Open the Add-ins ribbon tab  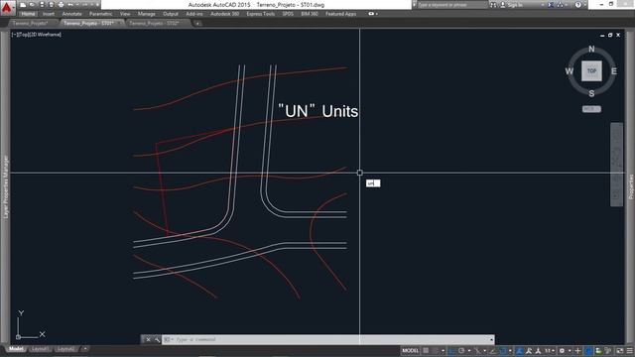194,14
